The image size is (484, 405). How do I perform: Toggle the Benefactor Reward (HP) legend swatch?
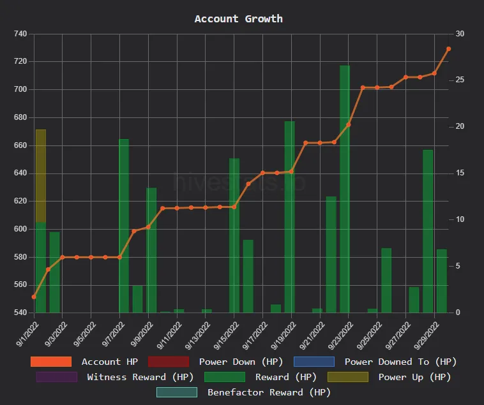tap(177, 392)
